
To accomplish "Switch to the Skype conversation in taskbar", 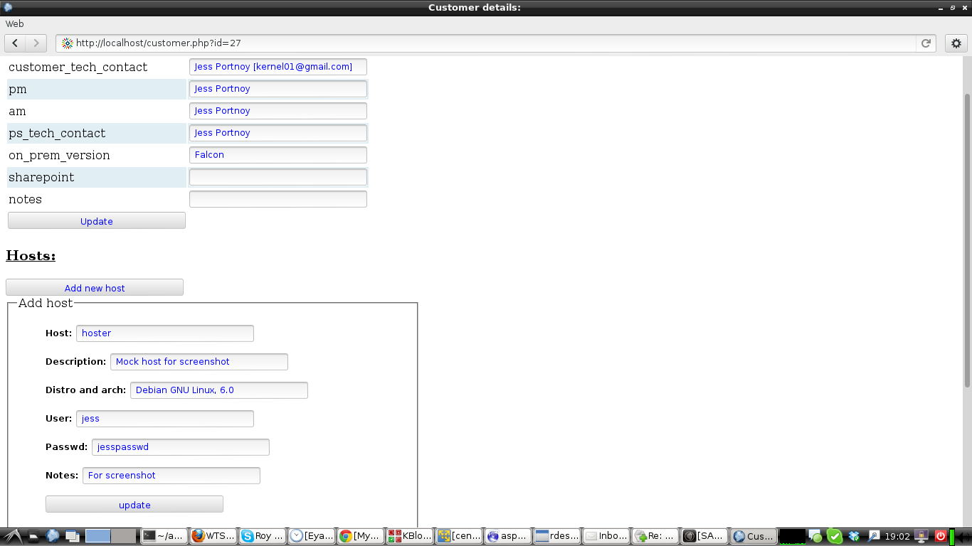I will tap(261, 535).
